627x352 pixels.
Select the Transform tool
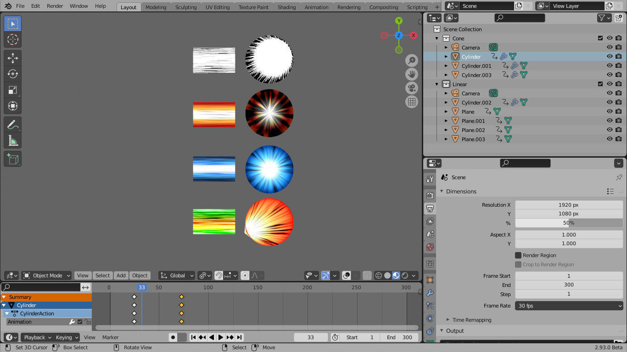pos(13,106)
